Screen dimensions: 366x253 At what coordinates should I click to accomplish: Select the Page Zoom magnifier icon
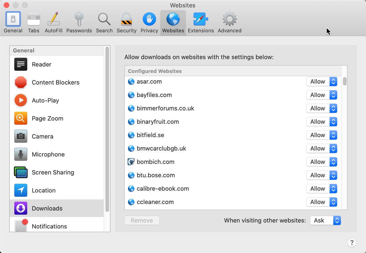pyautogui.click(x=21, y=118)
